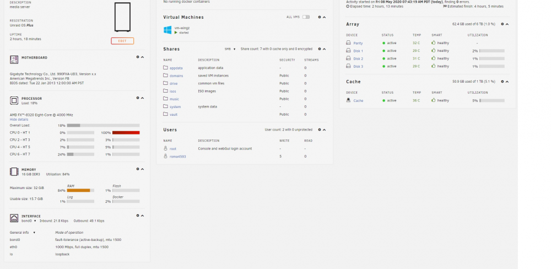Open the SMB protocol dropdown in Shares

coord(230,49)
